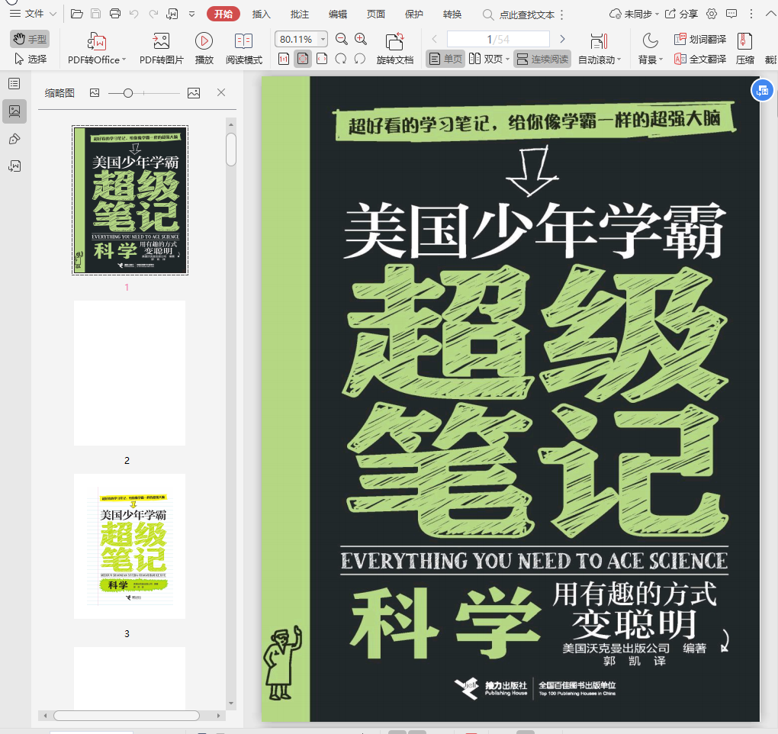The width and height of the screenshot is (778, 734).
Task: Toggle the thumbnails sidebar panel
Action: tap(14, 111)
